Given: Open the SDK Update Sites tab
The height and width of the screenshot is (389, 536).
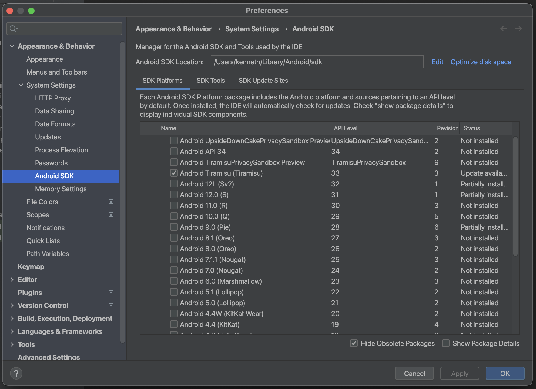Looking at the screenshot, I should pyautogui.click(x=263, y=80).
